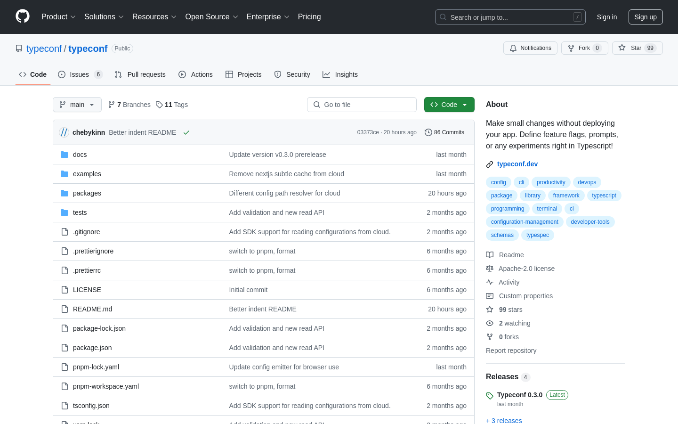Image resolution: width=678 pixels, height=424 pixels.
Task: Click the tag icon next to 11 Tags
Action: click(x=159, y=105)
